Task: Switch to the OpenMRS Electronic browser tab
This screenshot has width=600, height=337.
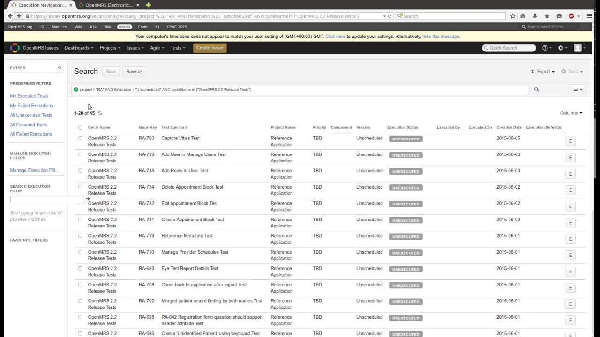Action: tap(109, 5)
